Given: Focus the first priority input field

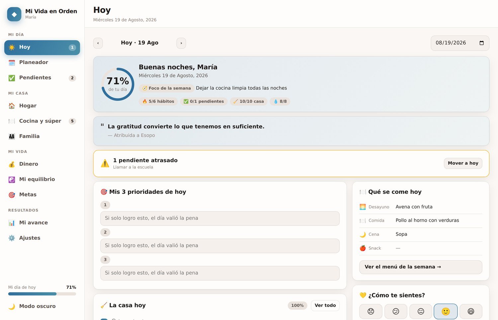Looking at the screenshot, I should pos(220,218).
